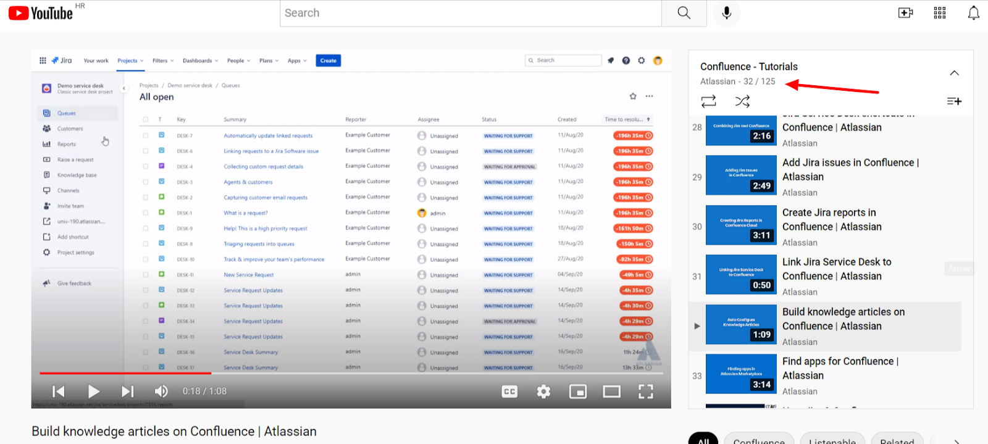Collapse the Confluence - Tutorials playlist panel

click(954, 73)
